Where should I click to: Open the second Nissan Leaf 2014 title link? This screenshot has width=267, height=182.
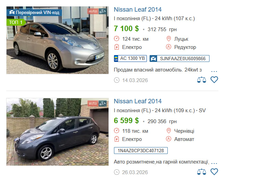point(138,101)
